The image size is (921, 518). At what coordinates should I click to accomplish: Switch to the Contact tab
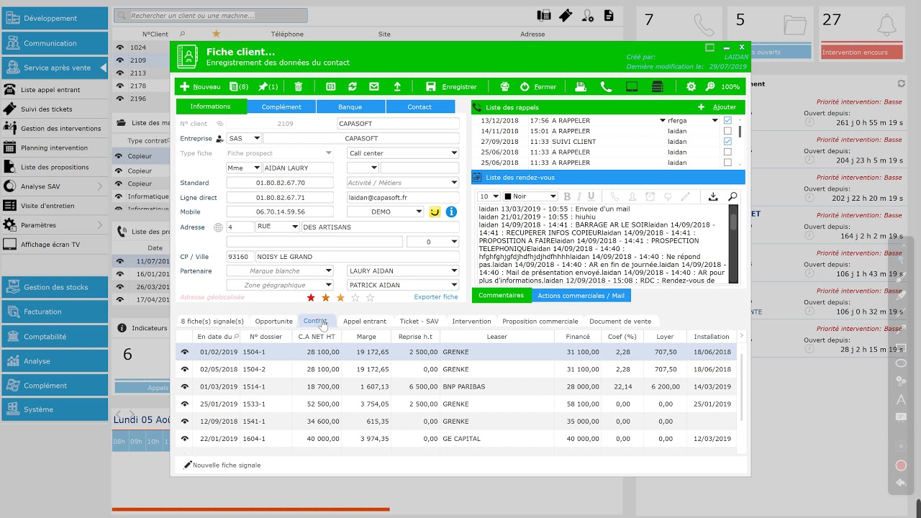[419, 106]
